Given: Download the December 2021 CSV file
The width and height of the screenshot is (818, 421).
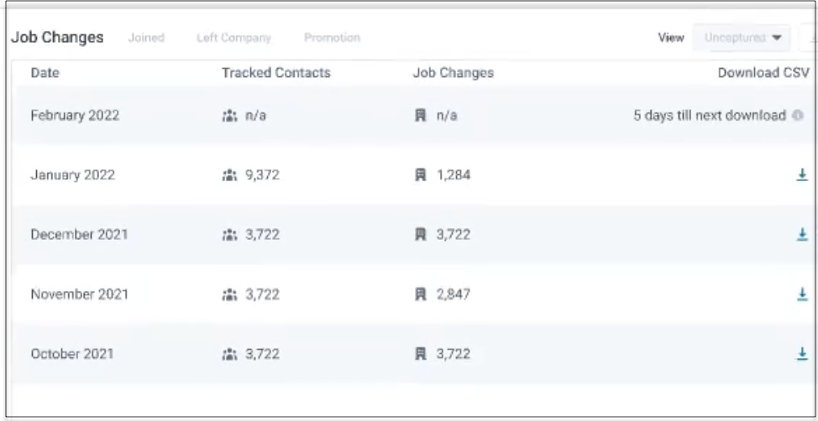Looking at the screenshot, I should pos(801,235).
